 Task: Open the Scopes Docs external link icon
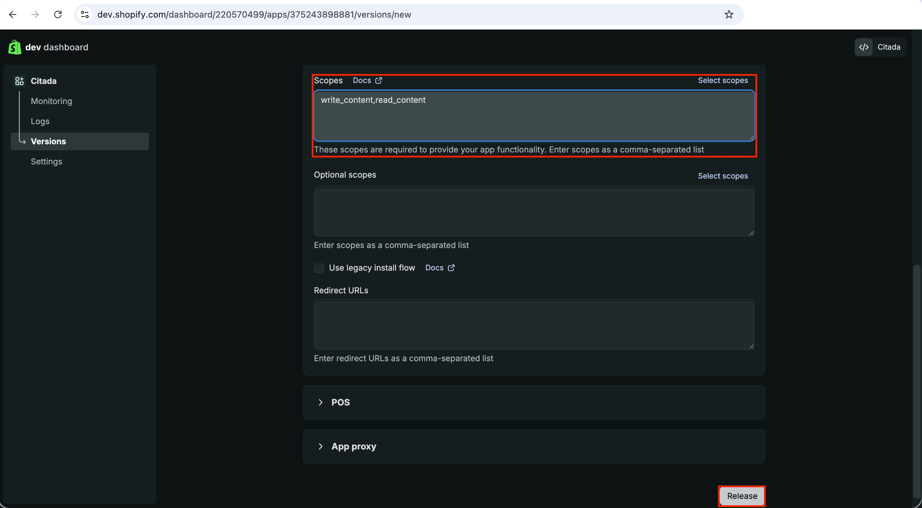[379, 80]
